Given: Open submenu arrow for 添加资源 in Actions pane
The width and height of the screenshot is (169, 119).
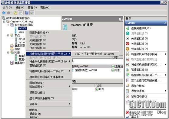Looking at the screenshot, I should pos(165,91).
